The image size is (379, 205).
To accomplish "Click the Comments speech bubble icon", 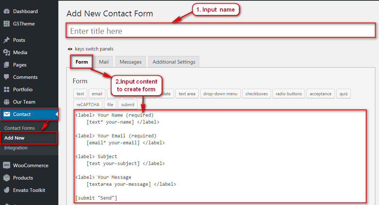I will click(7, 77).
